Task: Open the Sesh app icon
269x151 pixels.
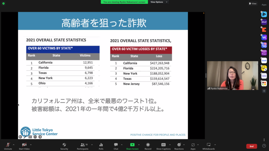Action: click(x=264, y=60)
